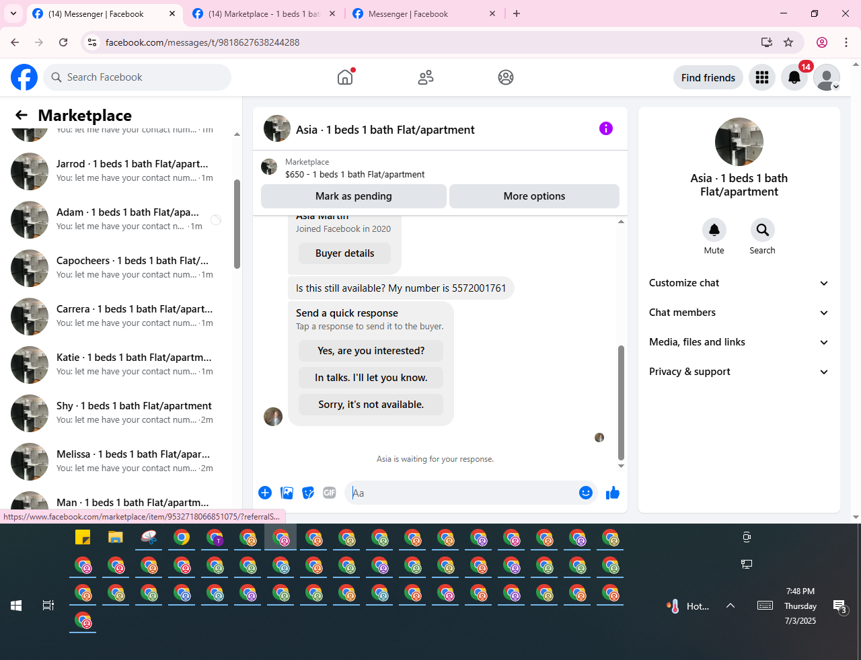Open more actions plus icon in composer
Viewport: 861px width, 660px height.
265,493
